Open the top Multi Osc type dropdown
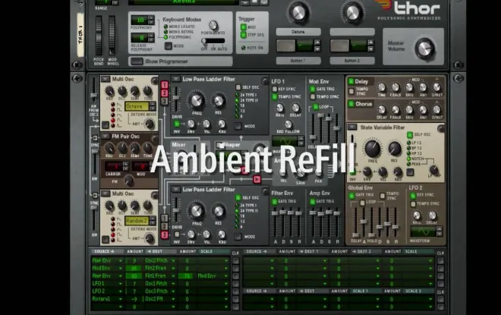This screenshot has width=501, height=315. tap(106, 79)
